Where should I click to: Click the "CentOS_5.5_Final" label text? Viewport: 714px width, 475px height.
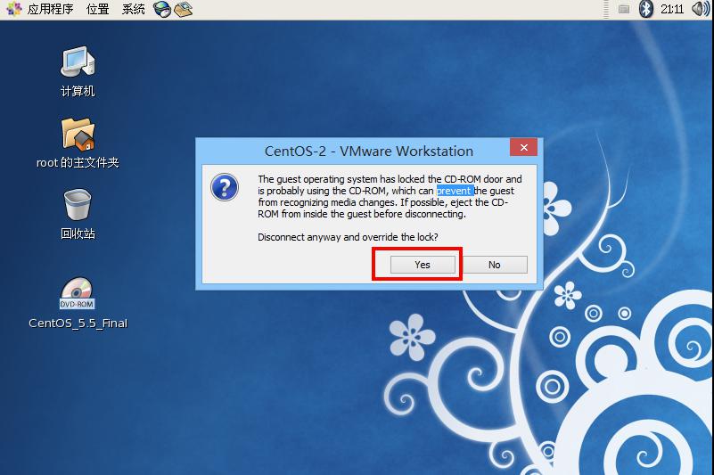coord(78,323)
